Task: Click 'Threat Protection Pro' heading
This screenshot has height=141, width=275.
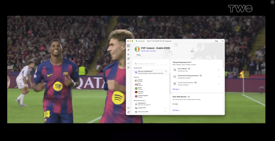Action: (x=182, y=62)
